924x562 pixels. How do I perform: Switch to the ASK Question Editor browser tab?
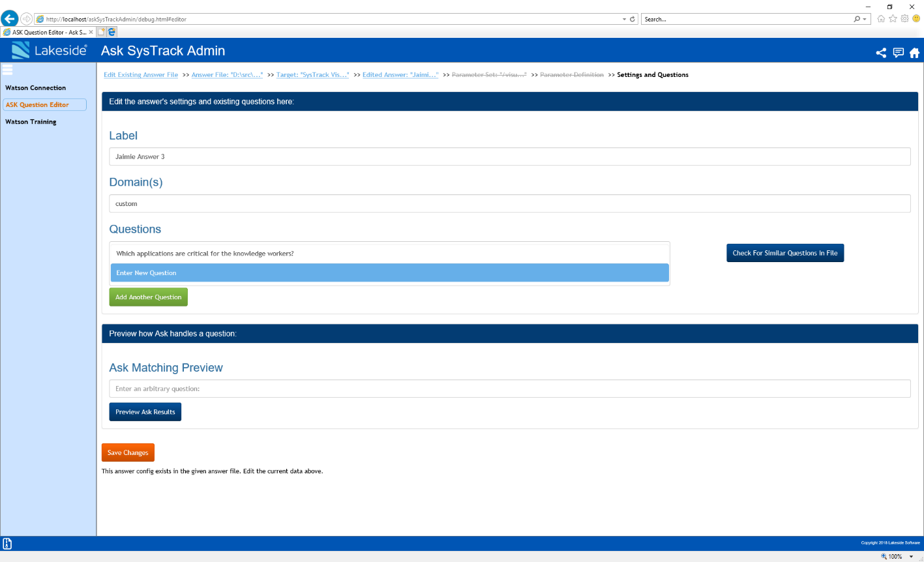[46, 31]
